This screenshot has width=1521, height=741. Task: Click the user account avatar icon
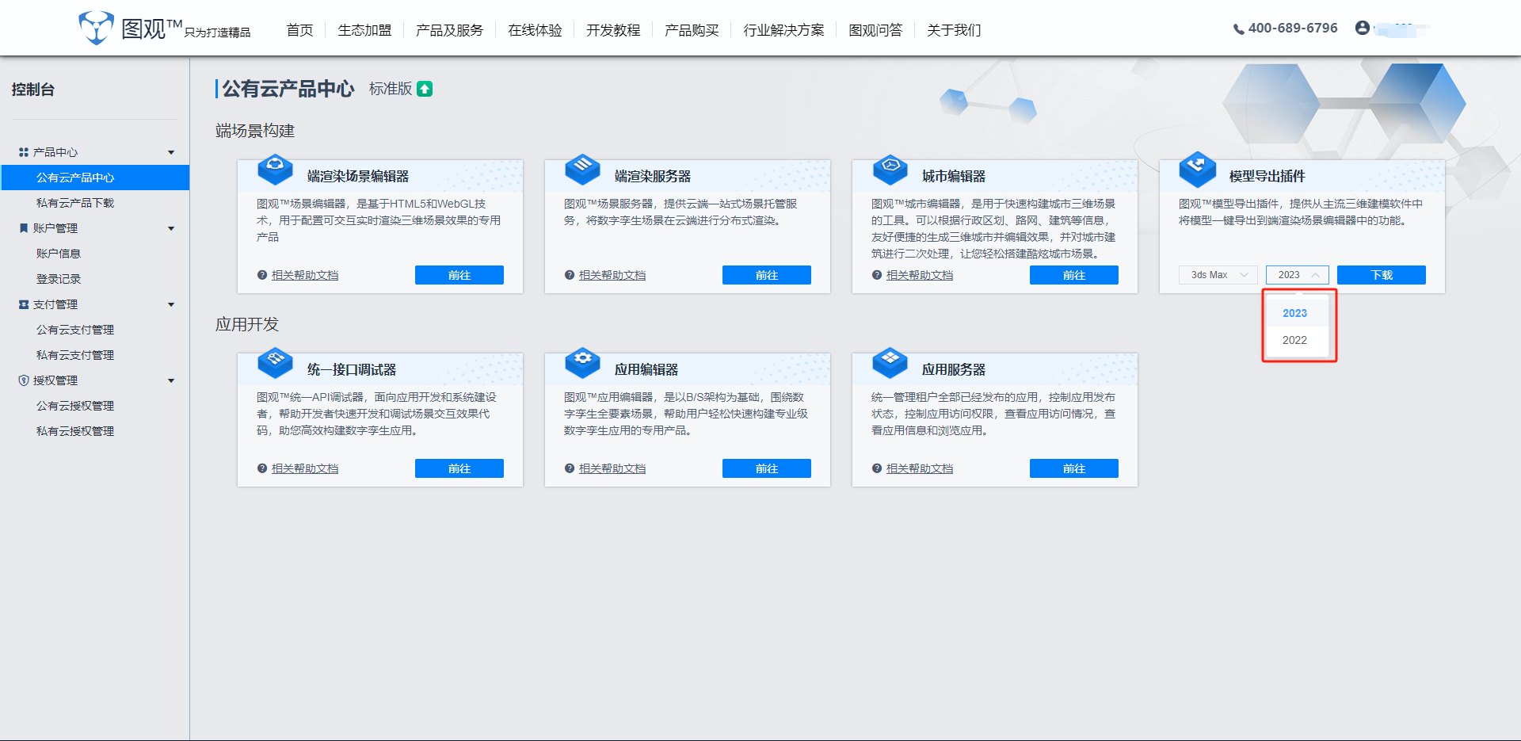1362,28
